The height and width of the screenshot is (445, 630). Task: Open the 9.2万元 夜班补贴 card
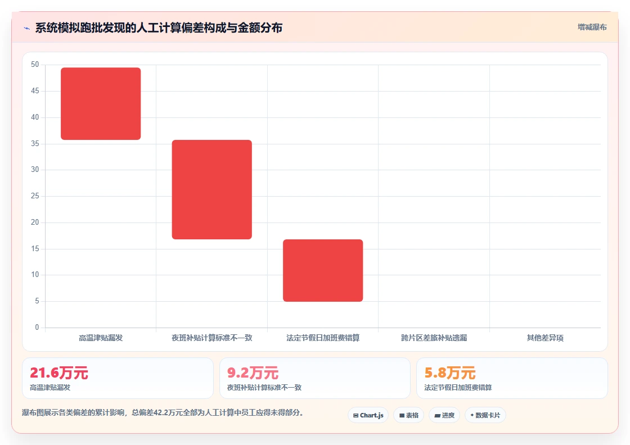(315, 378)
